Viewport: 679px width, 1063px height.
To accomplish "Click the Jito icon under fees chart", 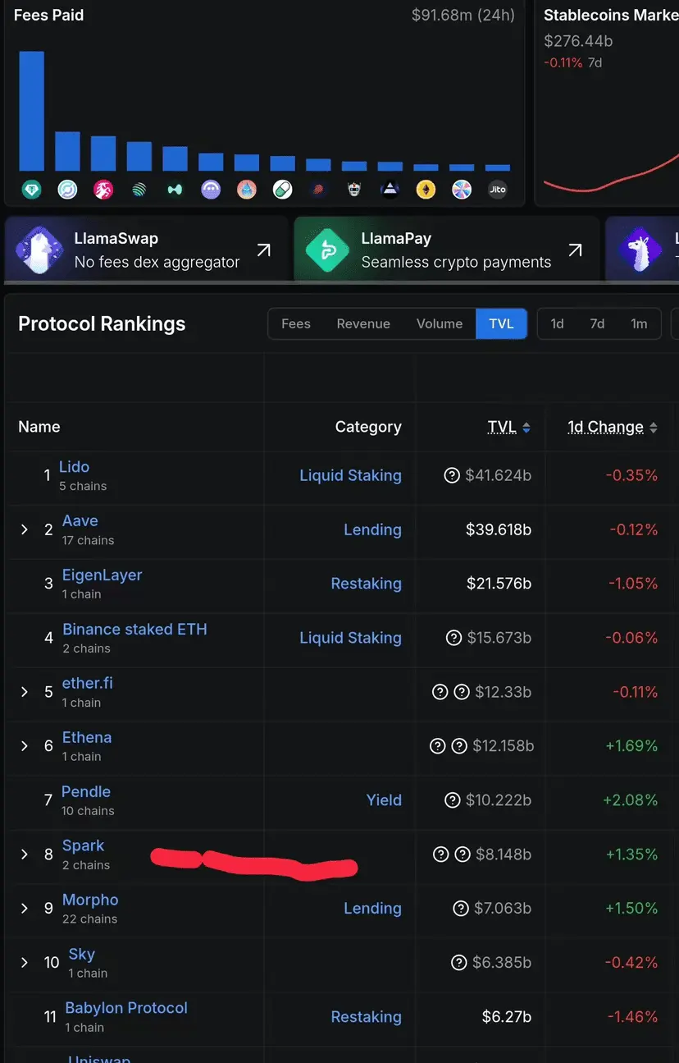I will pyautogui.click(x=497, y=190).
